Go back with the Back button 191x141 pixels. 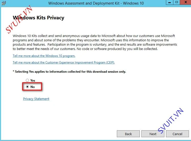coord(128,134)
